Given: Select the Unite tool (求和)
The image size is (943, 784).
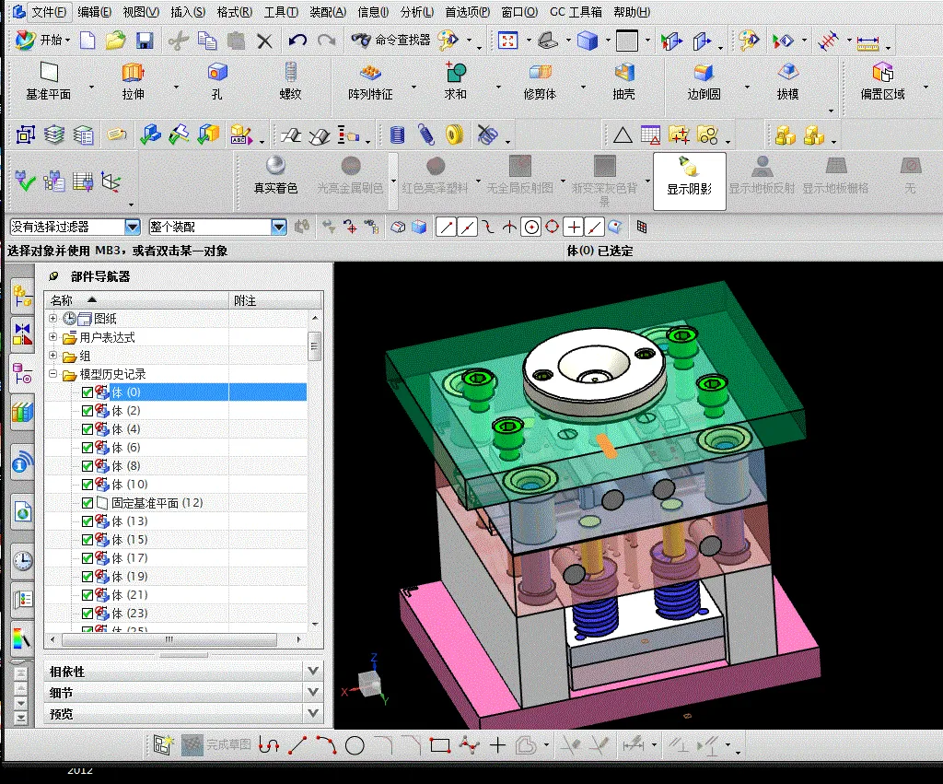Looking at the screenshot, I should 455,81.
